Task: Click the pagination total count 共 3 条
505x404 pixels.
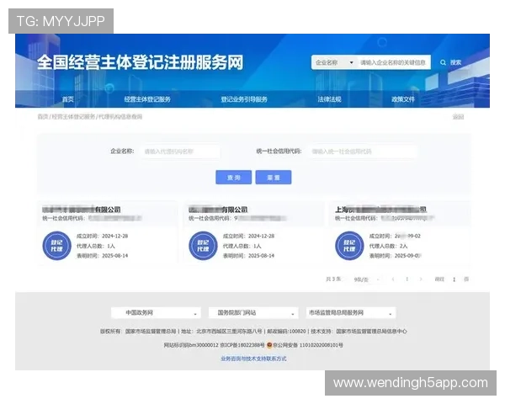Action: tap(333, 279)
